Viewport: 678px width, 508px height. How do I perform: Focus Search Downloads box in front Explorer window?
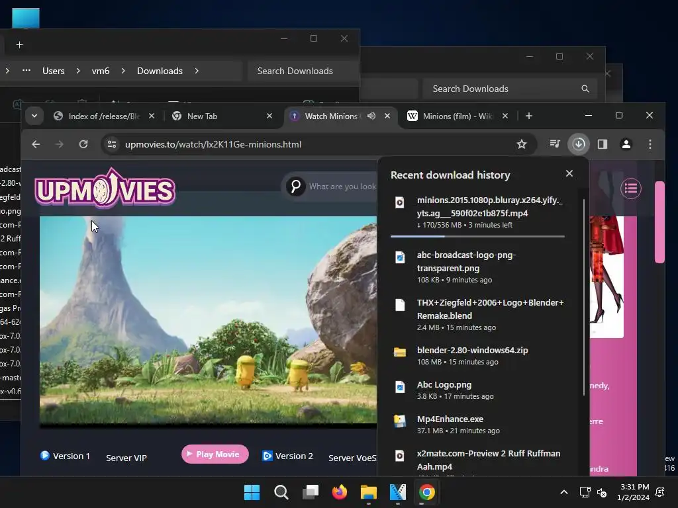click(303, 71)
